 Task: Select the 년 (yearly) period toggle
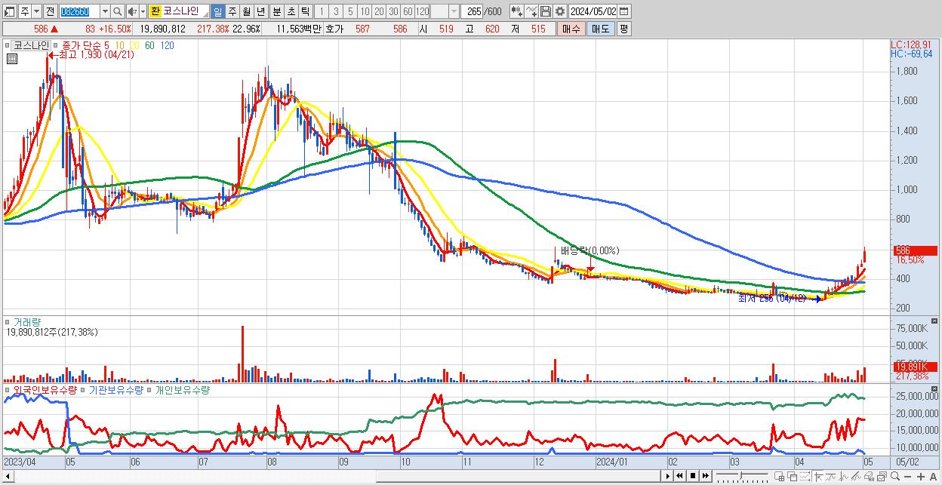tap(260, 11)
